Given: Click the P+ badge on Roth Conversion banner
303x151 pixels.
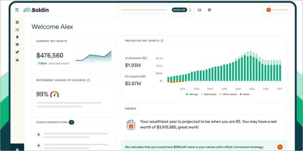Looking at the screenshot, I should click(280, 147).
